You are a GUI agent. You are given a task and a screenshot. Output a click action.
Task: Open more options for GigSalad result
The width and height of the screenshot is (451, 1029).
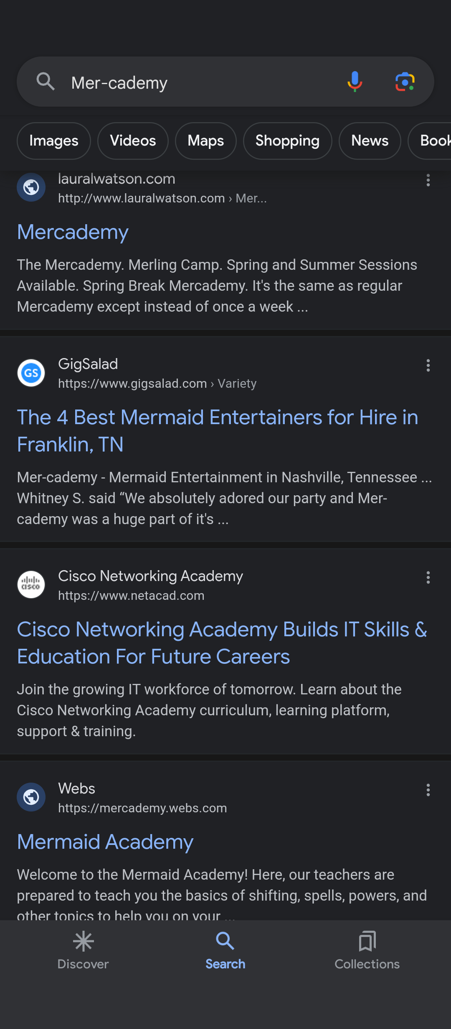pos(428,366)
